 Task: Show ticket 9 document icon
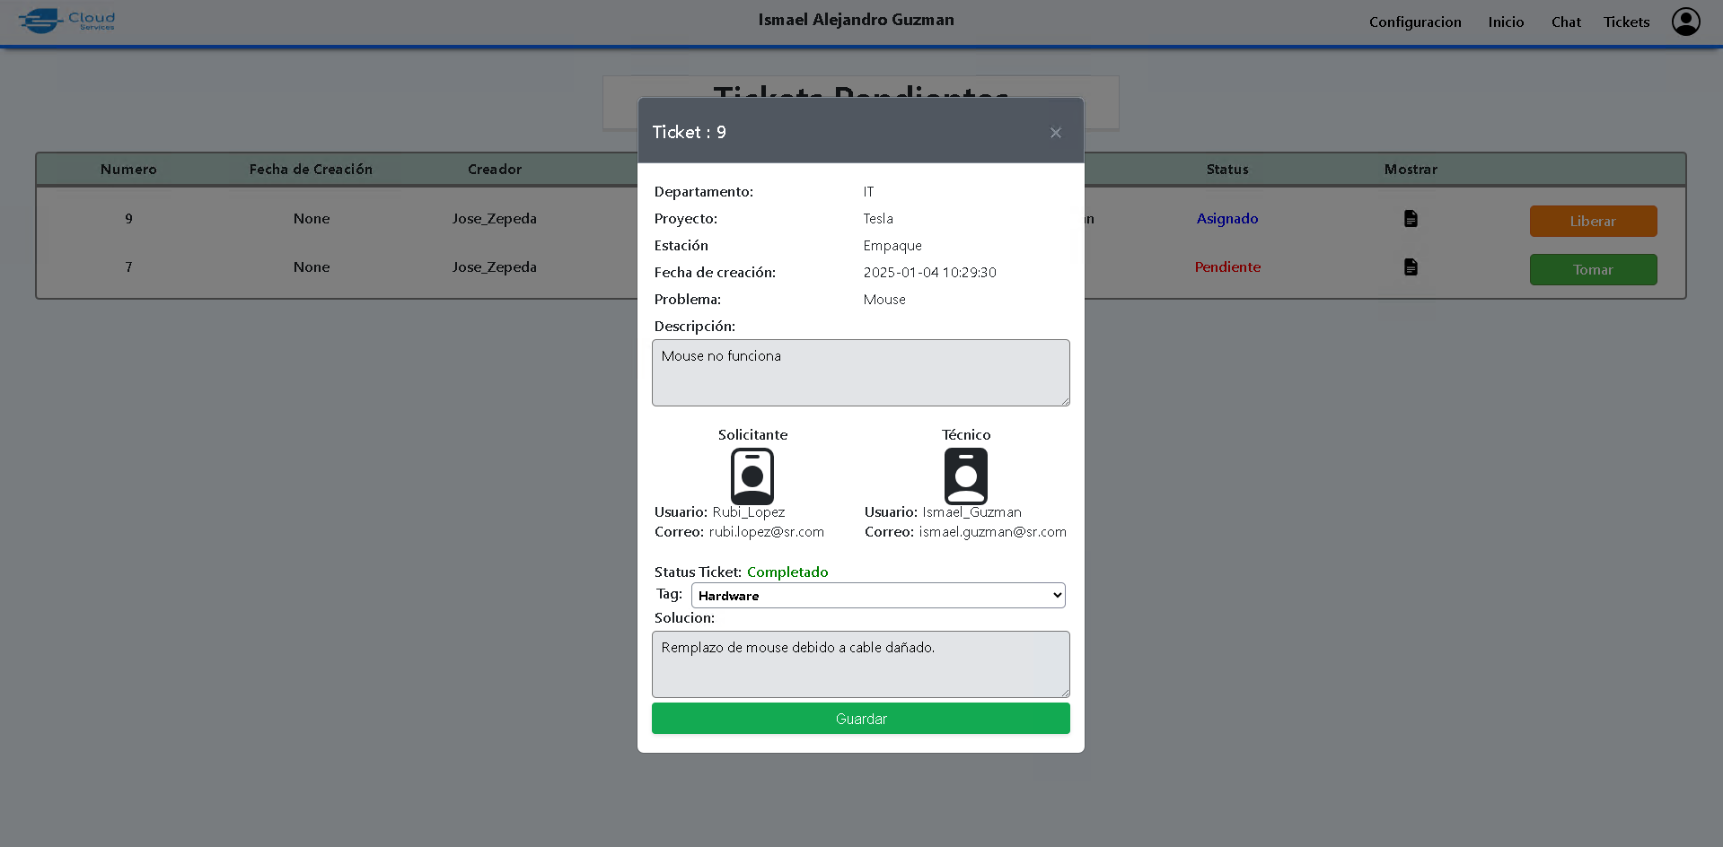click(1411, 219)
